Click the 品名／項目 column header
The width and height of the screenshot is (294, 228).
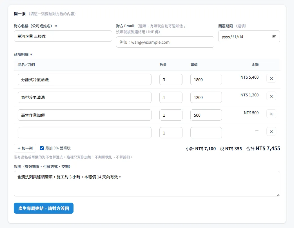(26, 65)
